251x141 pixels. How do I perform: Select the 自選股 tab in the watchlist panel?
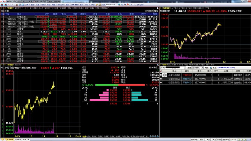point(10,8)
